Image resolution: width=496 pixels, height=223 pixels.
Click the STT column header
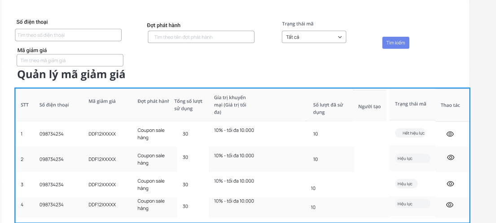click(x=25, y=105)
